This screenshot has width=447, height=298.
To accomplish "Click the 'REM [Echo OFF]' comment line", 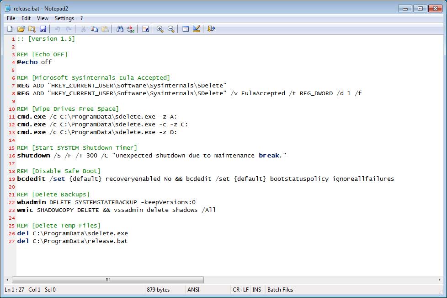I will 42,54.
